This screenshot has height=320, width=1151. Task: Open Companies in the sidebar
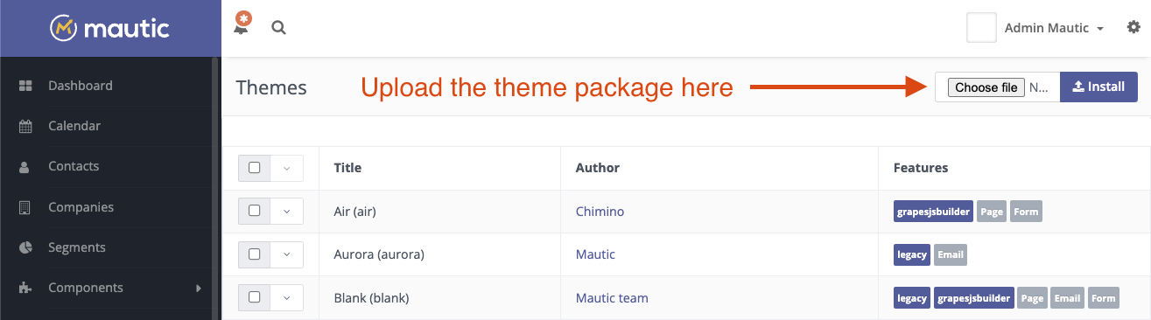pos(81,207)
